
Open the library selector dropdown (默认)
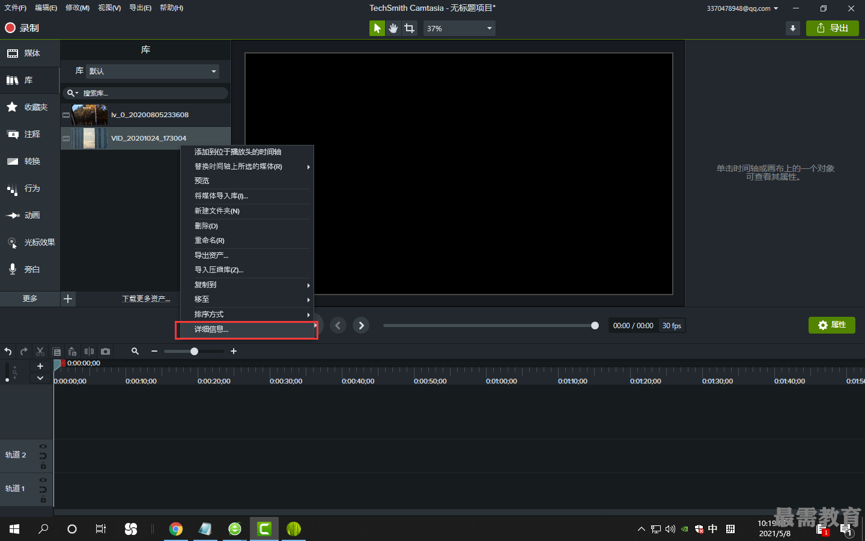(153, 71)
